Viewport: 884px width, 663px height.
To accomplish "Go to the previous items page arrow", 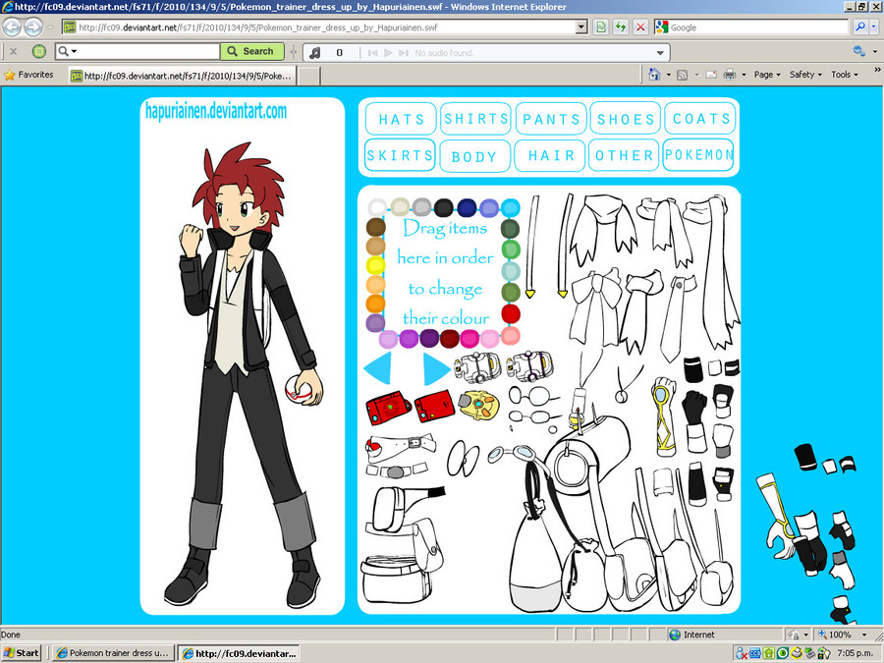I will pos(377,368).
